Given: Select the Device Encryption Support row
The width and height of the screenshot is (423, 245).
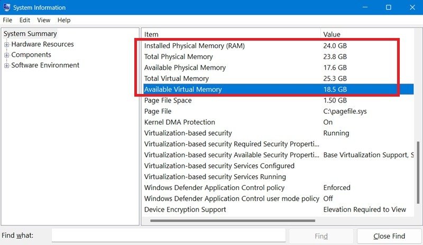Looking at the screenshot, I should point(278,210).
